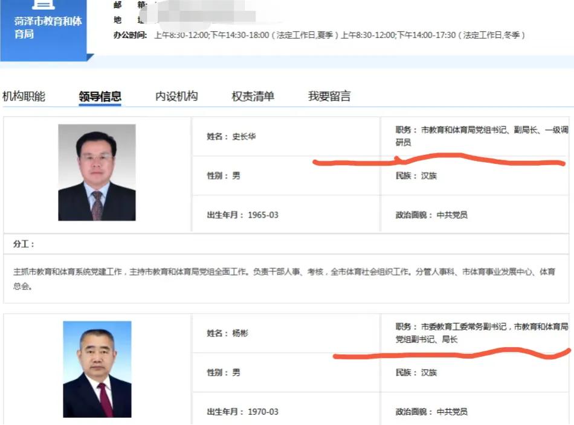Click 民族：汉族 in 史长华's card
This screenshot has width=574, height=425.
click(x=416, y=175)
